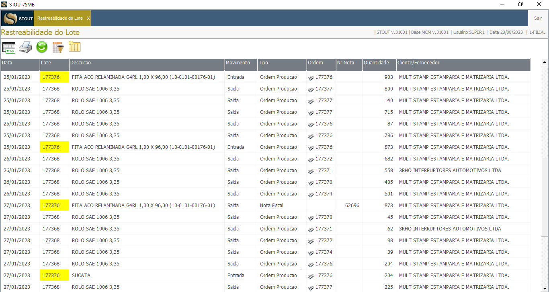The height and width of the screenshot is (292, 549).
Task: Click the Sair button
Action: point(538,19)
